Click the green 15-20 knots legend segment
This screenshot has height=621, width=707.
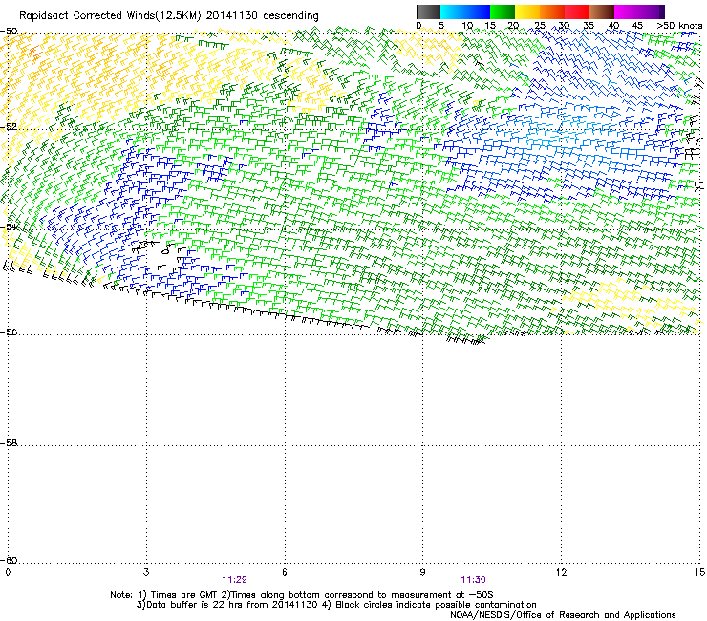point(503,11)
